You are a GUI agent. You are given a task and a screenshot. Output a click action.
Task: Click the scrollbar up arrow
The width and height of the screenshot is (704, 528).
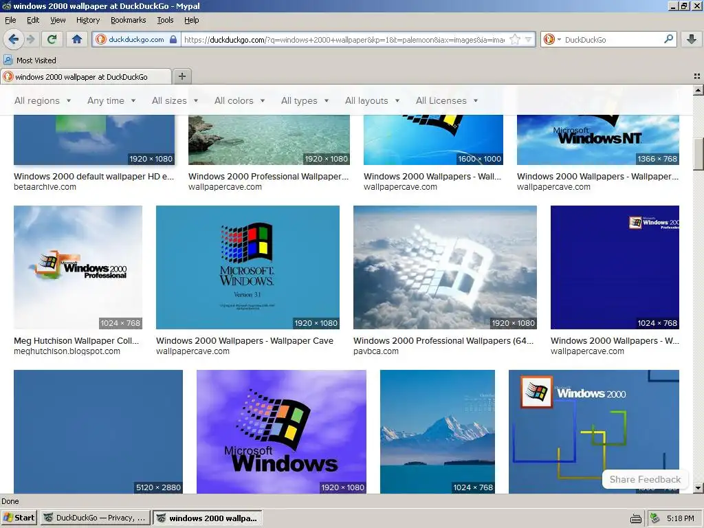[698, 90]
